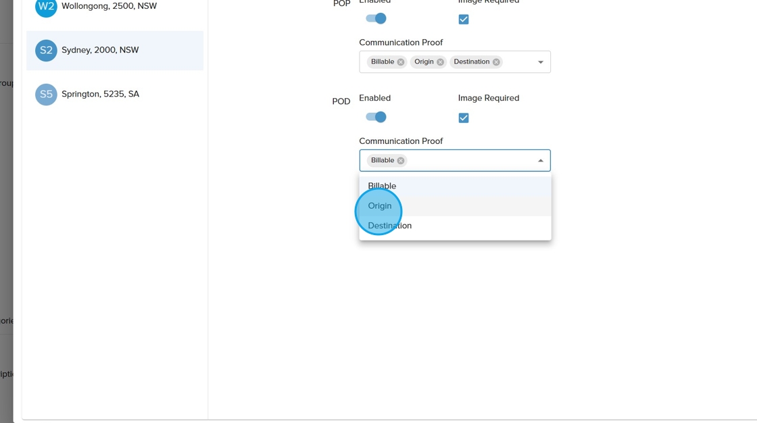757x423 pixels.
Task: Disable the POP Enabled toggle
Action: click(376, 19)
